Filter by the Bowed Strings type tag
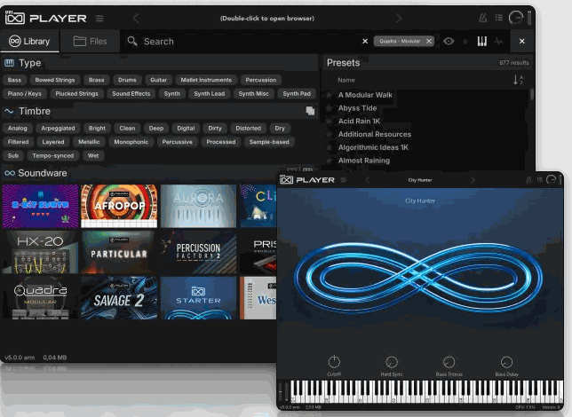The height and width of the screenshot is (417, 572). click(x=55, y=80)
